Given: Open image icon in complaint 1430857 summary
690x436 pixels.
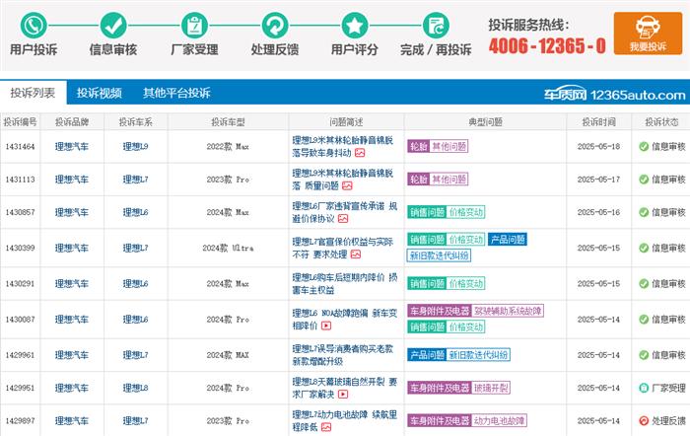Looking at the screenshot, I should pos(343,218).
